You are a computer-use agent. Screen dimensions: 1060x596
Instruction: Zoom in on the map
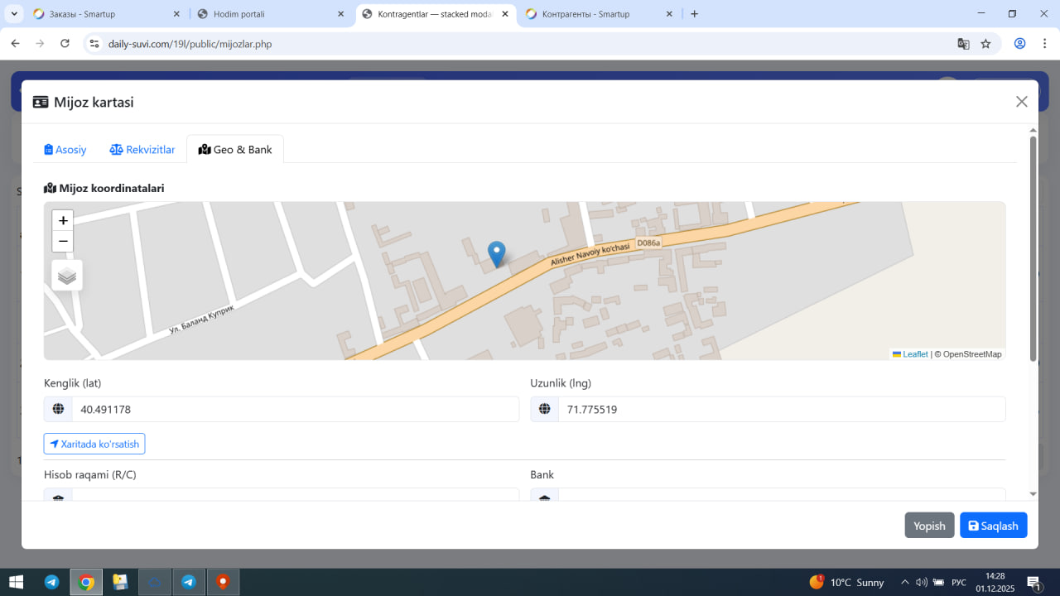click(63, 220)
